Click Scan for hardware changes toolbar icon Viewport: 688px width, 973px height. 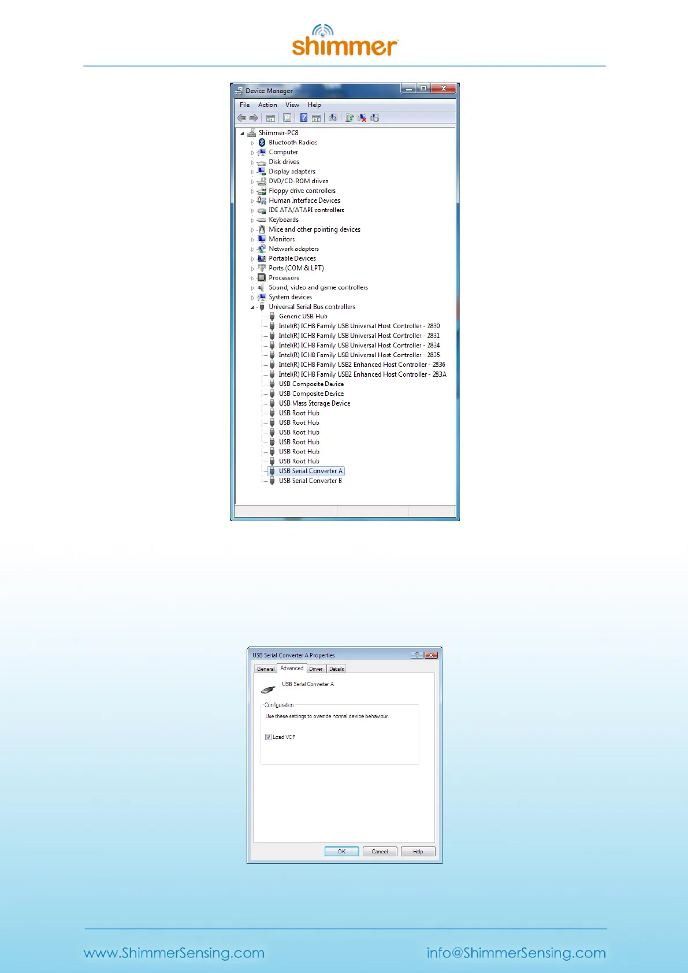click(333, 118)
